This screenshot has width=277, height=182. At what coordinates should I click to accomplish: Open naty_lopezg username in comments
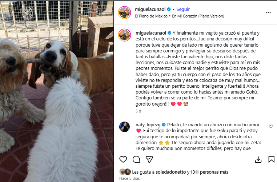click(x=148, y=125)
